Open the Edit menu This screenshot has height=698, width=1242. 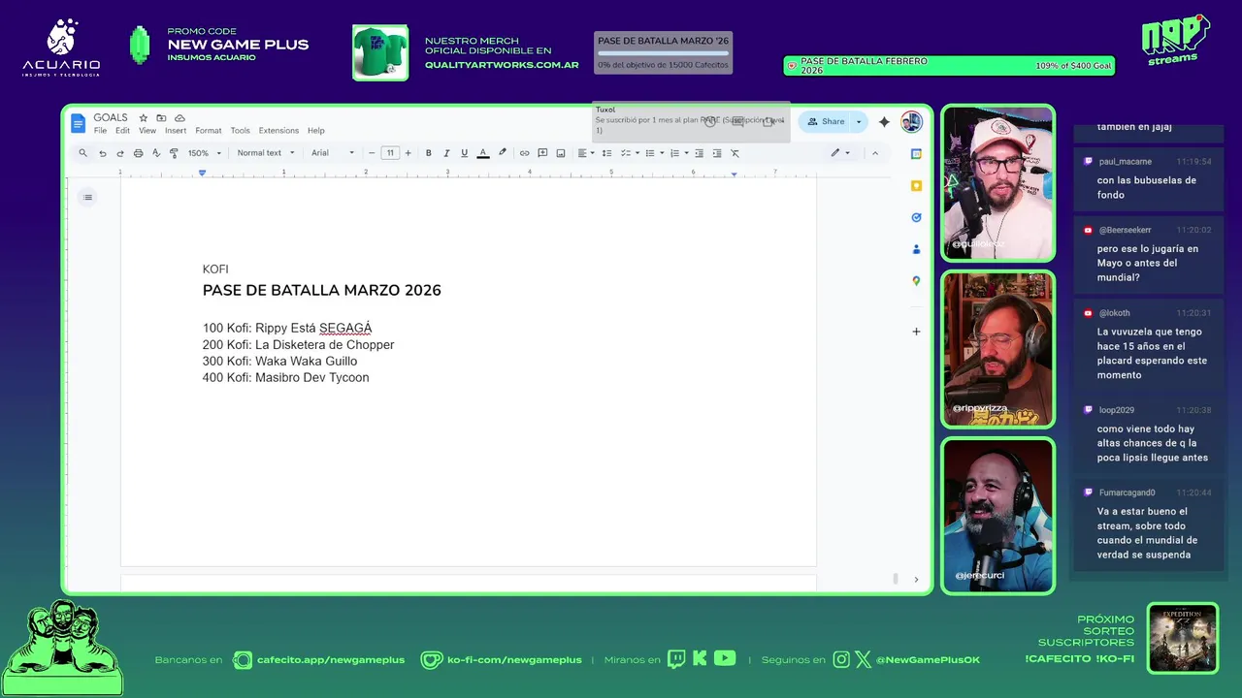coord(122,131)
